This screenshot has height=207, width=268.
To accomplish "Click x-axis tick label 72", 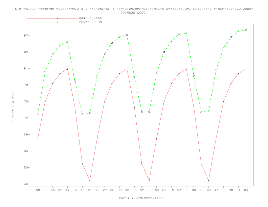I will [216, 190].
